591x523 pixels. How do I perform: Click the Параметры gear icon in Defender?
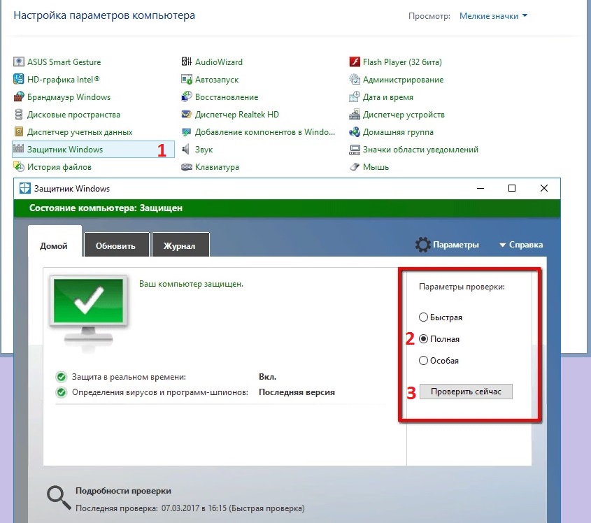[423, 245]
